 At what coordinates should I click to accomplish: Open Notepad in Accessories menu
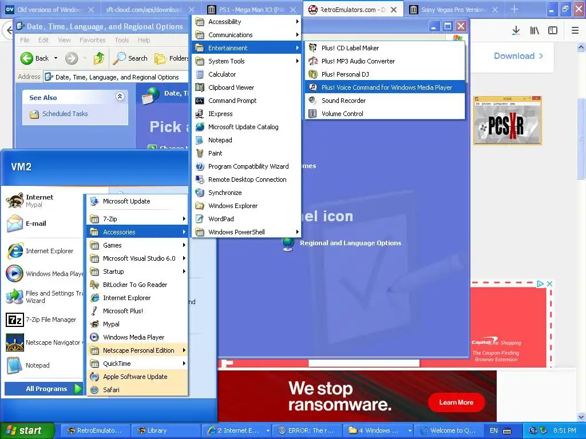[247, 140]
